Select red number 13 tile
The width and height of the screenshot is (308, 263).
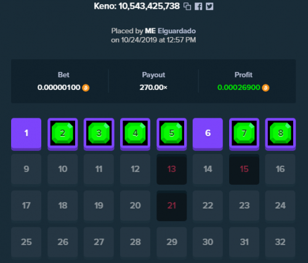tap(172, 169)
